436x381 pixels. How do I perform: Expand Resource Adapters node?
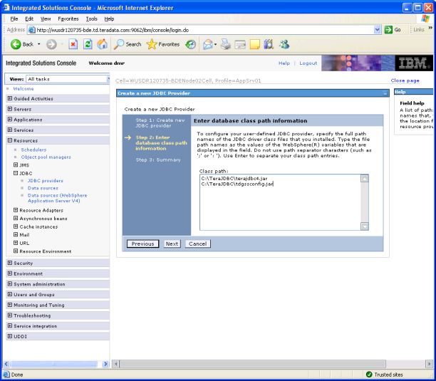coord(16,210)
